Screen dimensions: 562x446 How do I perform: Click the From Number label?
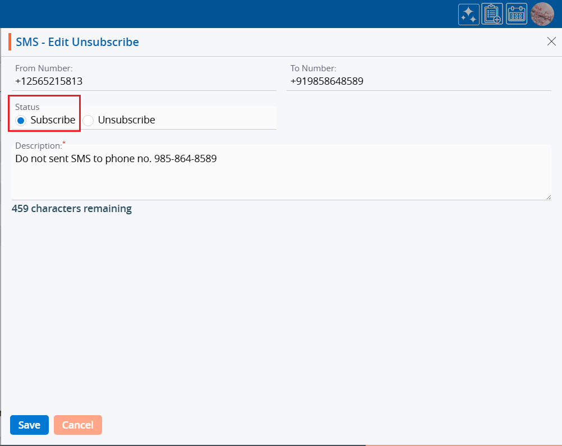coord(44,68)
